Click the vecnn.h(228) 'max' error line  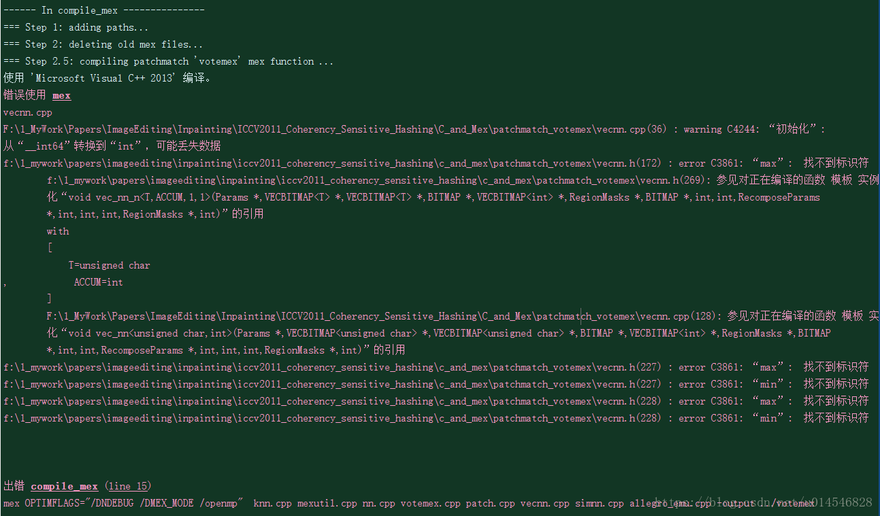pos(436,401)
